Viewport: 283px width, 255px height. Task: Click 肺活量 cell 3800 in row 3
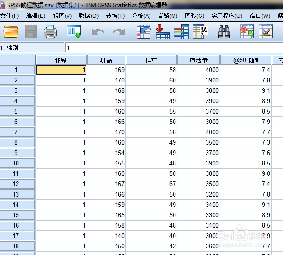point(199,90)
